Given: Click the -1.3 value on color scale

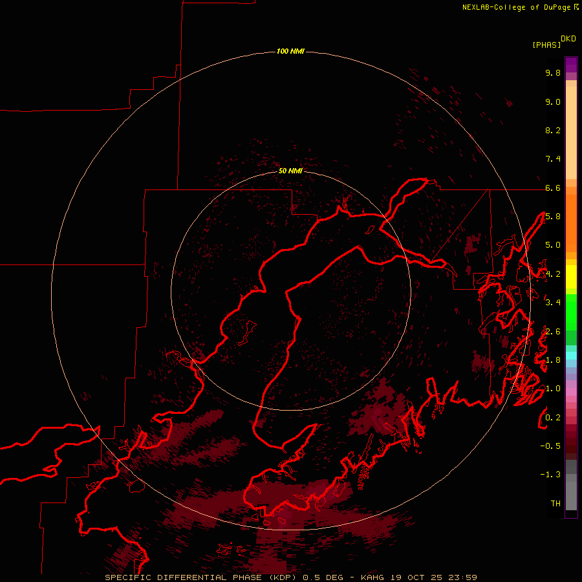Looking at the screenshot, I should click(x=550, y=475).
